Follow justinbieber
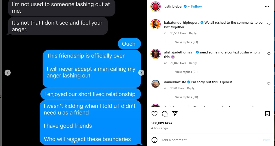Viewport: 275px width, 146px height. 196,7
